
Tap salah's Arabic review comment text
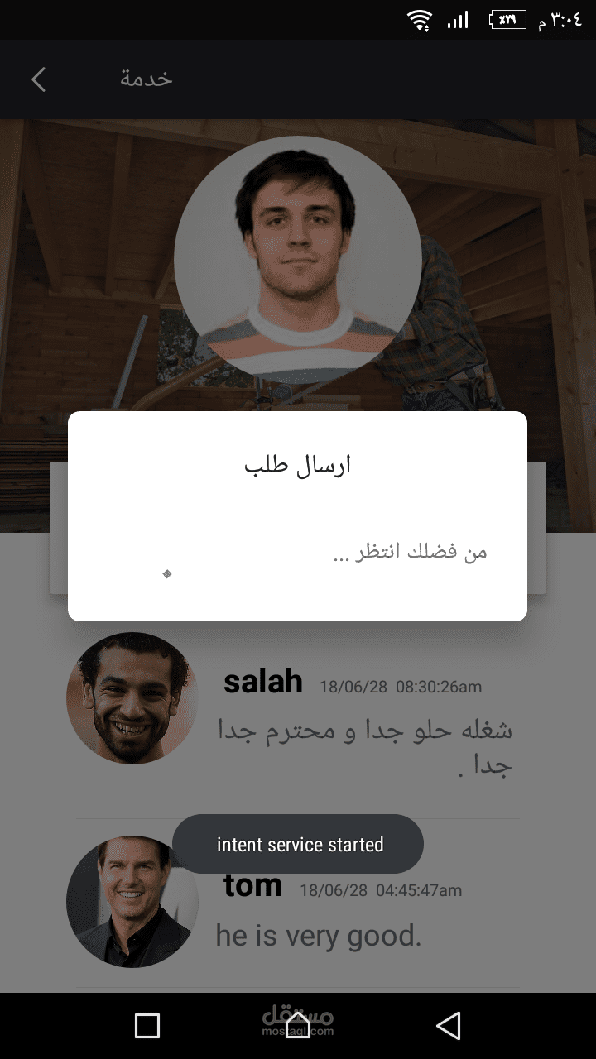coord(365,748)
